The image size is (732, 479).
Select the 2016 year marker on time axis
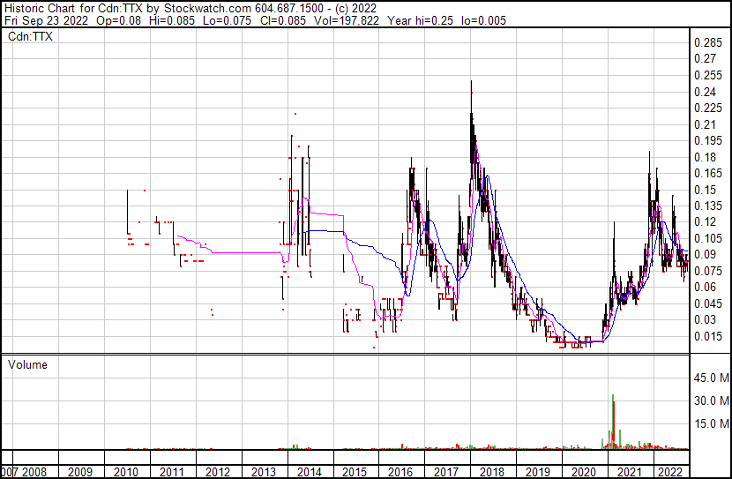400,472
